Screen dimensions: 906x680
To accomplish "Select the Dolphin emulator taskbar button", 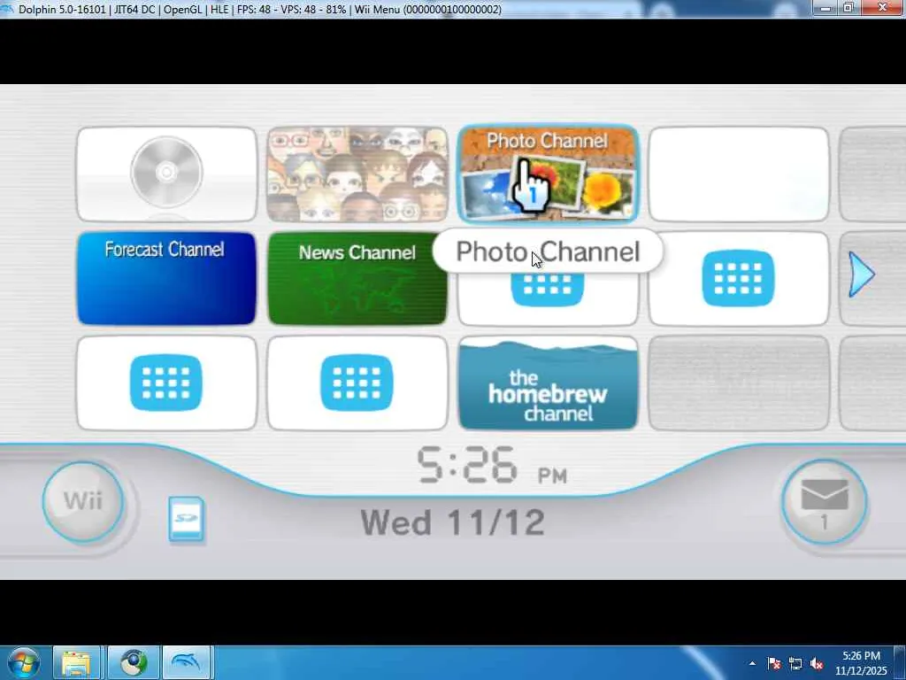I will [x=188, y=662].
